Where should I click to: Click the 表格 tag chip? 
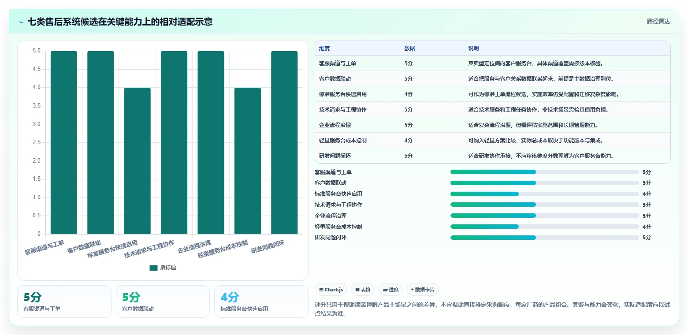(x=363, y=290)
